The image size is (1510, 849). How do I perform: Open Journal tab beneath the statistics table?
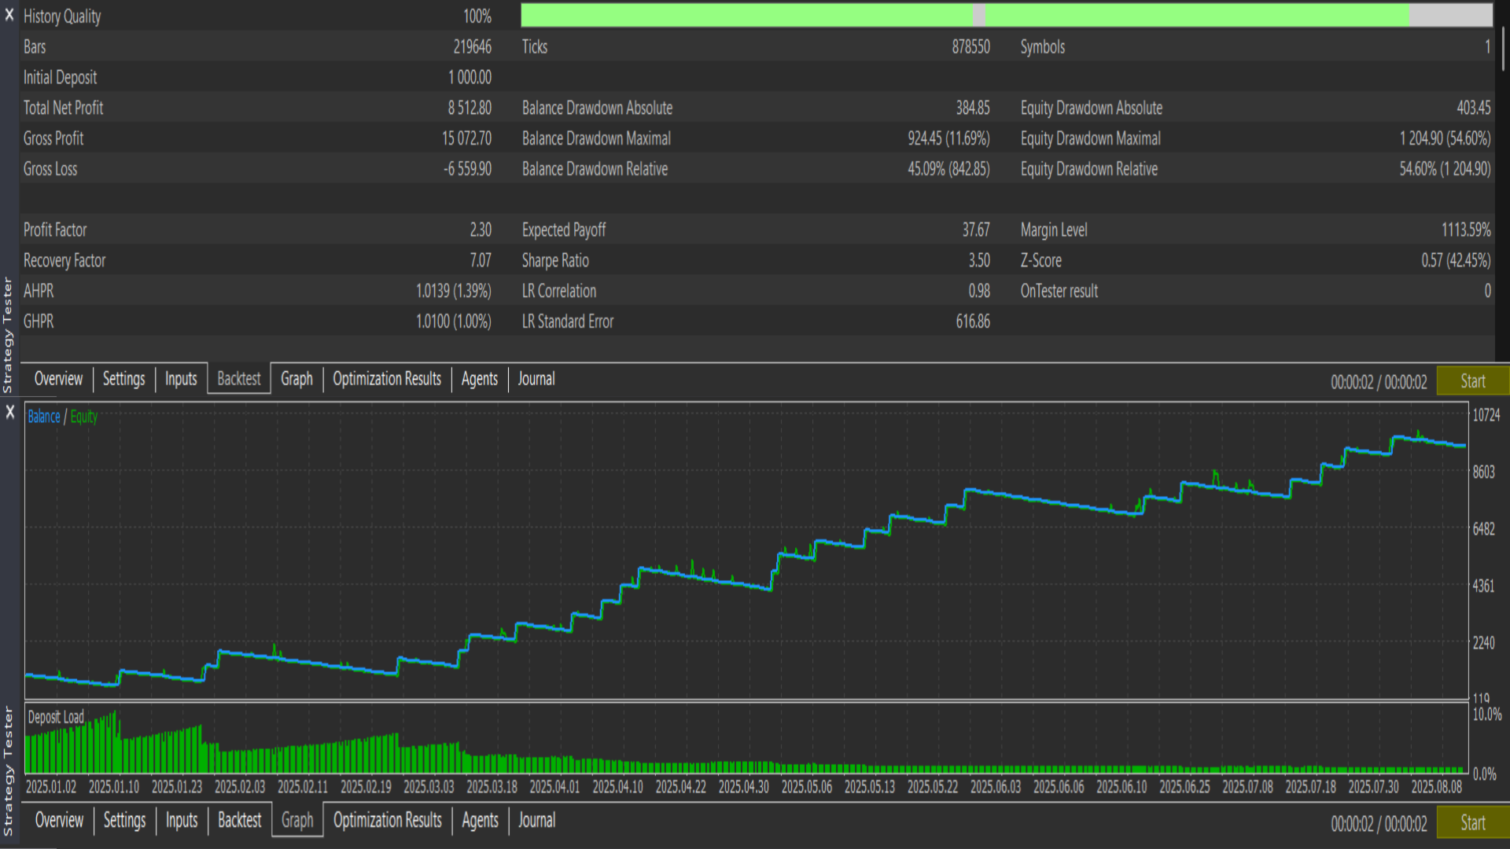click(536, 379)
